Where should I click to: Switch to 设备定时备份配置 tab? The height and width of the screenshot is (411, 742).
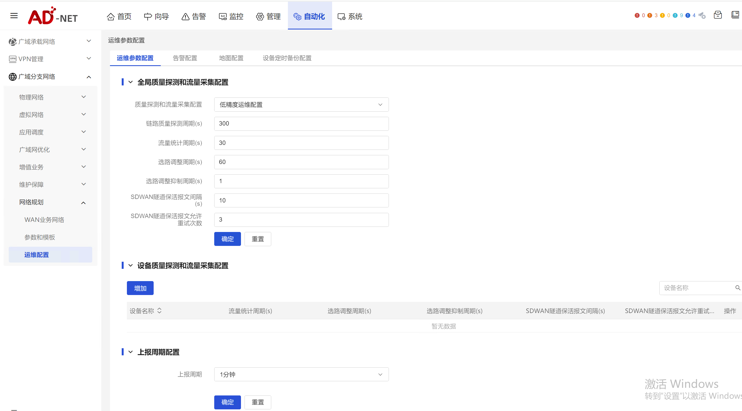[287, 58]
